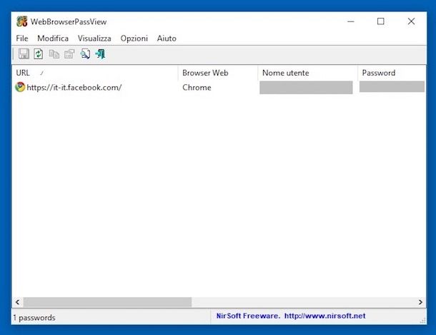This screenshot has width=436, height=335.
Task: Click the hidden username cell of Facebook row
Action: point(306,88)
